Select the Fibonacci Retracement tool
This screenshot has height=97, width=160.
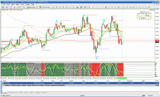click(109, 7)
